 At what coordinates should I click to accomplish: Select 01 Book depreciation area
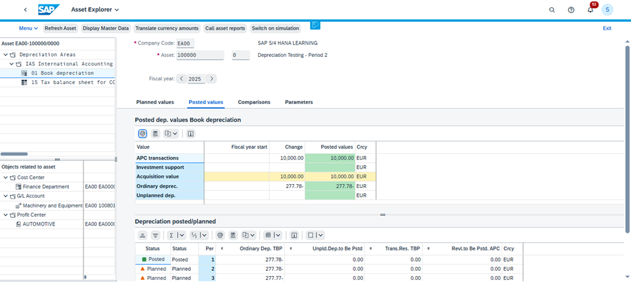coord(62,73)
